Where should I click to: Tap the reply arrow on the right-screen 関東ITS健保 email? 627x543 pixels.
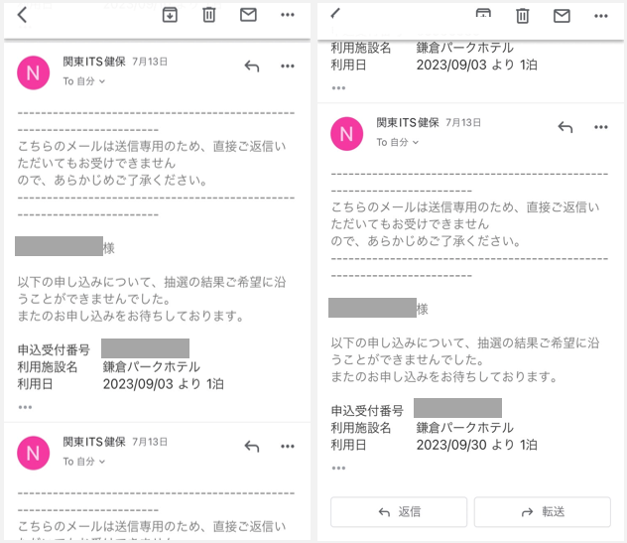click(x=565, y=127)
